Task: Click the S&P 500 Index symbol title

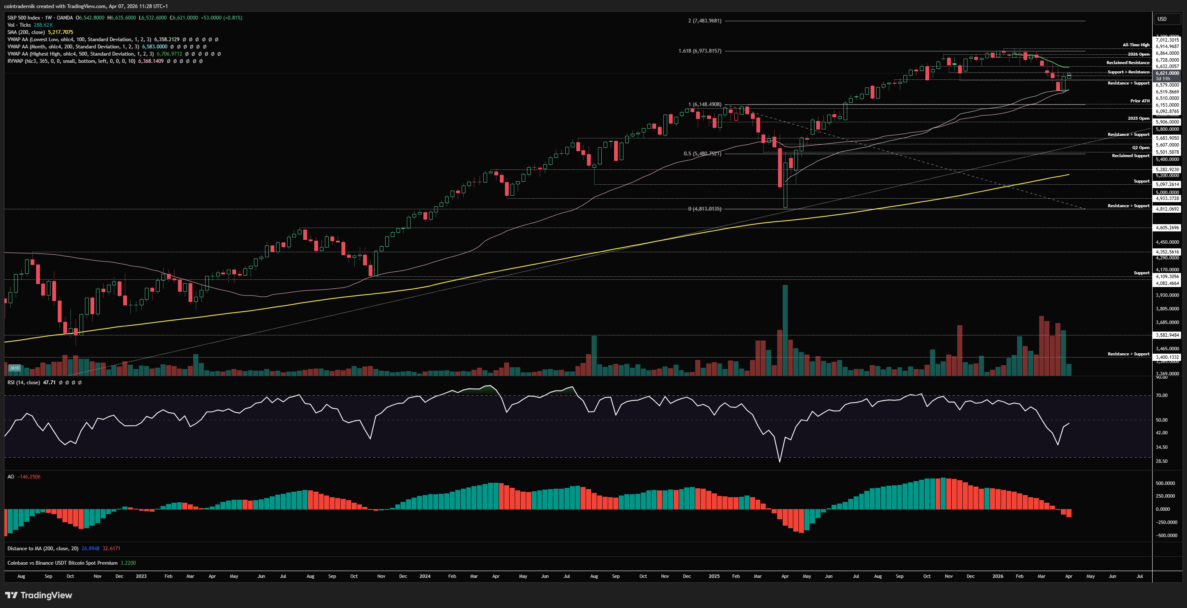Action: pyautogui.click(x=24, y=17)
